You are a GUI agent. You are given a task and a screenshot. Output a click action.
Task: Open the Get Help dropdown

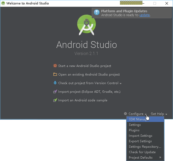pyautogui.click(x=159, y=114)
